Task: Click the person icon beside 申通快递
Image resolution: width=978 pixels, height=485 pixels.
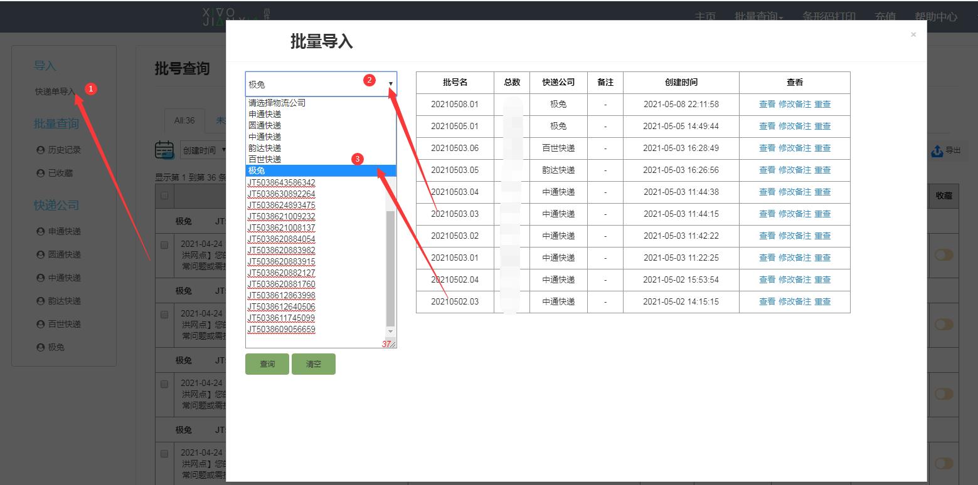Action: coord(40,231)
